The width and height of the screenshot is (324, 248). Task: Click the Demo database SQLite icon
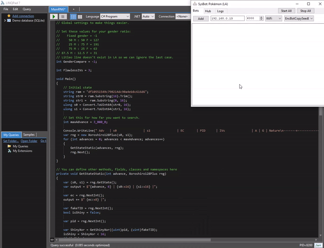point(9,21)
